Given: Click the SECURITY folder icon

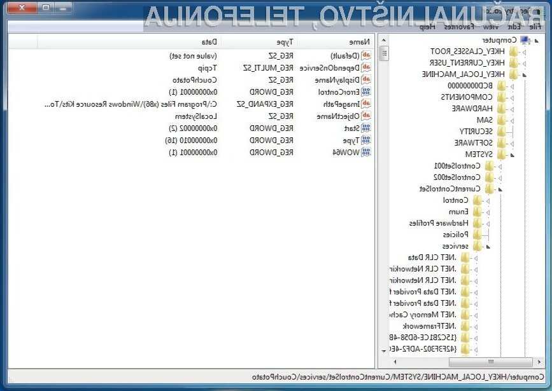Looking at the screenshot, I should [501, 132].
